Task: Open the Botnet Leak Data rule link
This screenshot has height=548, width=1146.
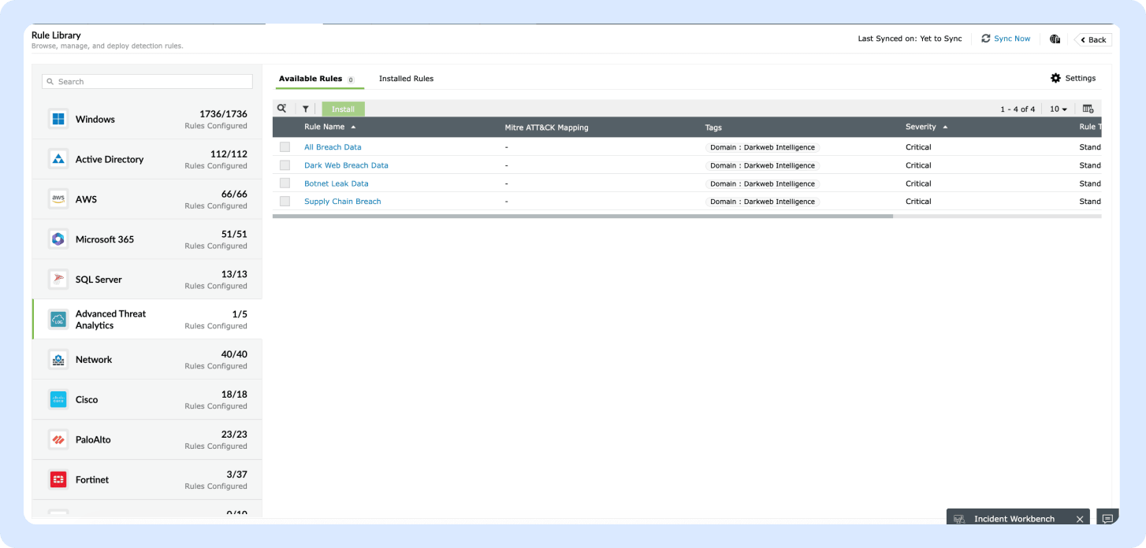Action: (x=337, y=183)
